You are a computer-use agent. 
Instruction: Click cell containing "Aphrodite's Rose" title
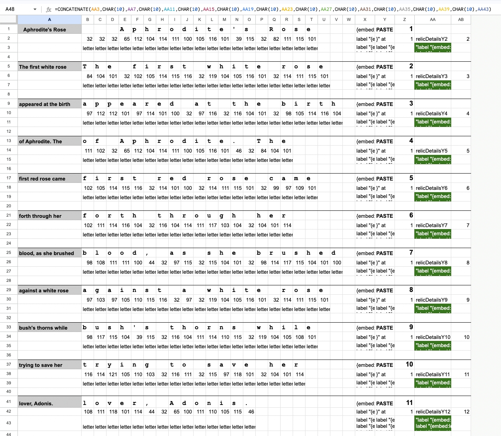(49, 30)
